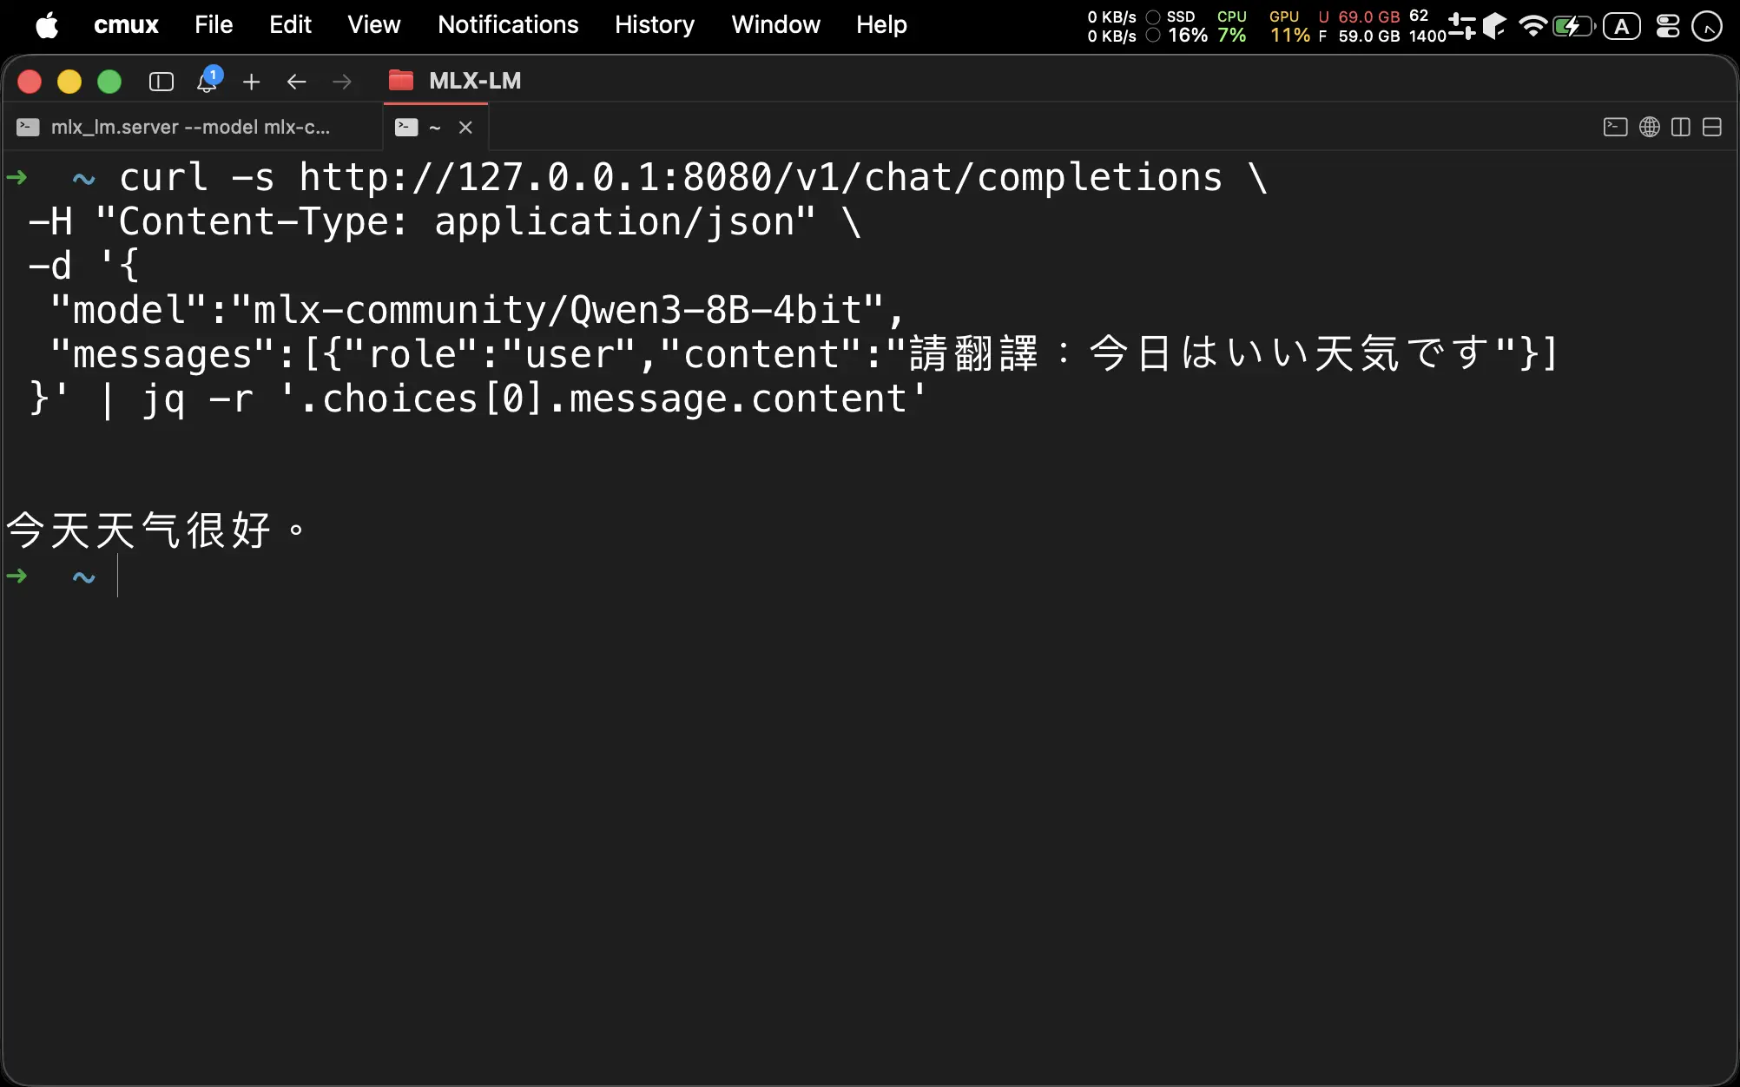
Task: Open the Window menu
Action: pos(775,25)
